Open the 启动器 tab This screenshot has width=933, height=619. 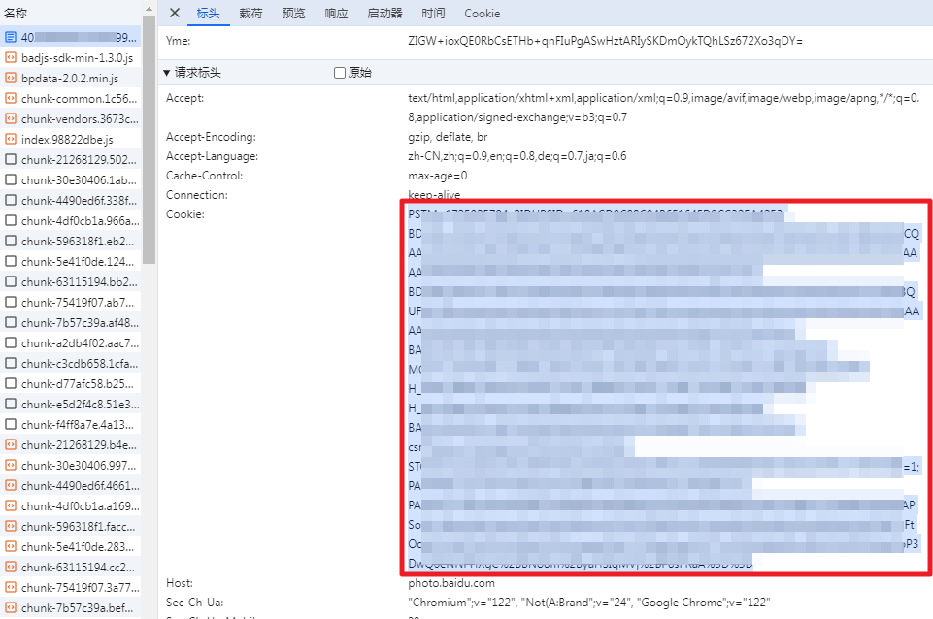pos(384,14)
